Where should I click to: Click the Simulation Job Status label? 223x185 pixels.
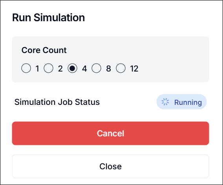tap(57, 102)
